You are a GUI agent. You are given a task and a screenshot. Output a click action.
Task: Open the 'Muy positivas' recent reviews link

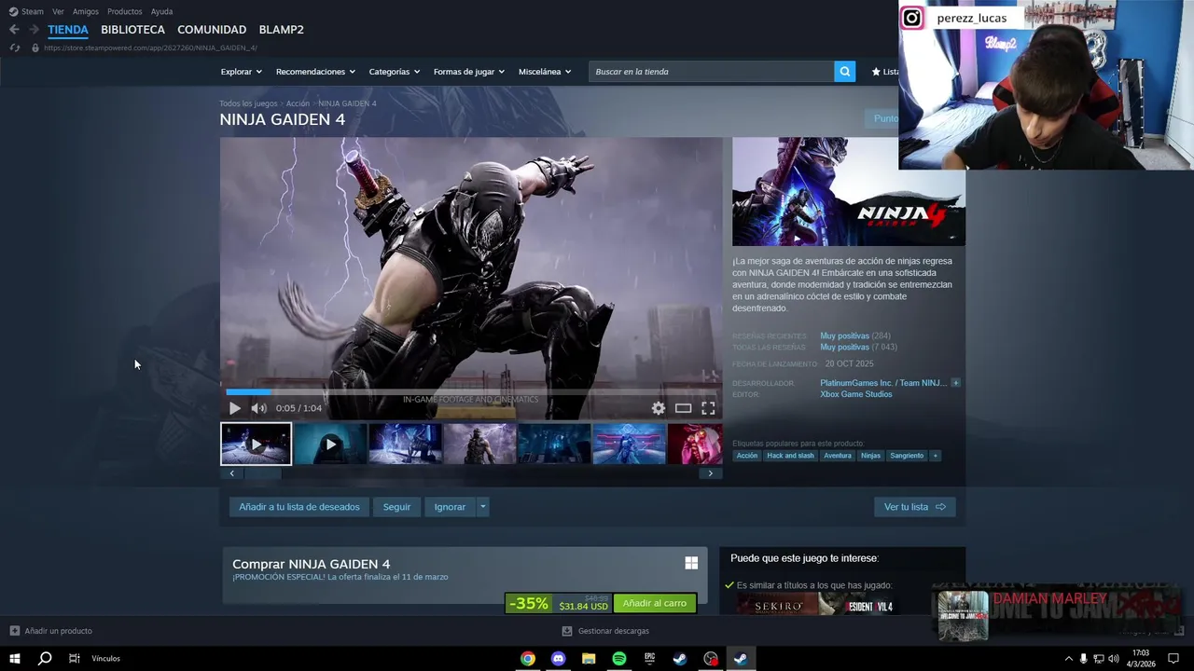[x=844, y=335]
